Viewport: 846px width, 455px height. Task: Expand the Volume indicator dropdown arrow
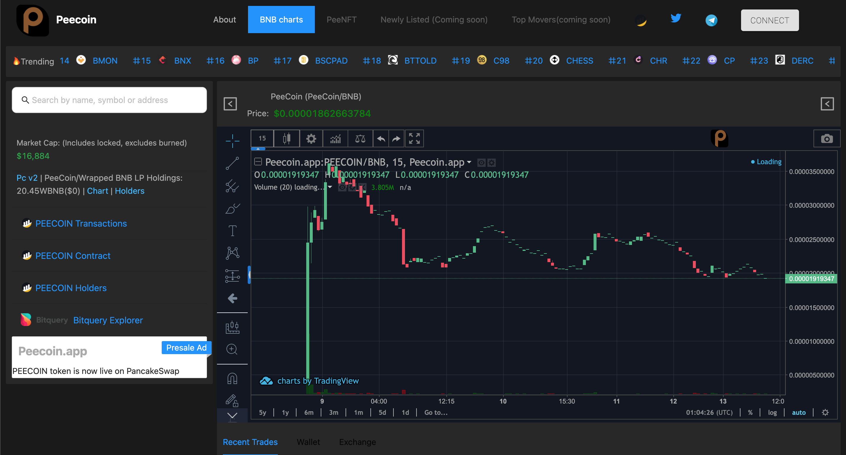pos(330,187)
